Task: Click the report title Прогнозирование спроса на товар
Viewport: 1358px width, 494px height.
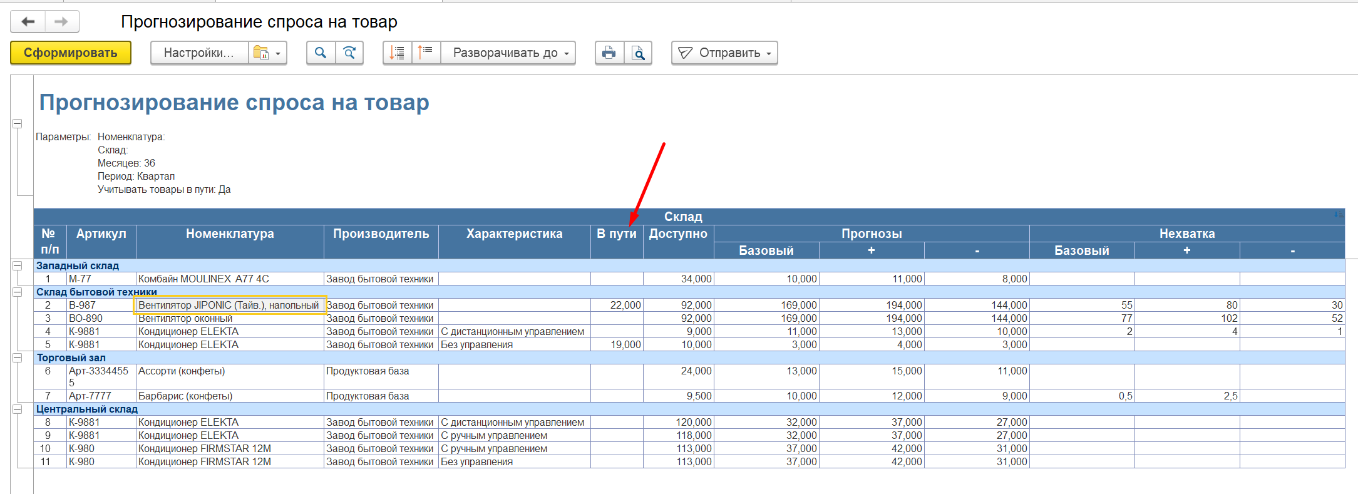Action: point(234,102)
